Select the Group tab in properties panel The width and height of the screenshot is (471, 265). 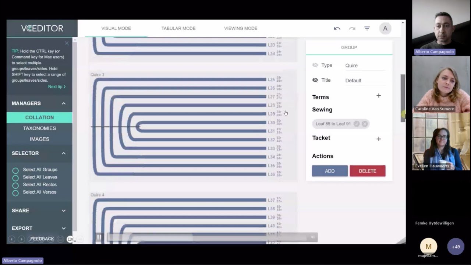(x=349, y=47)
